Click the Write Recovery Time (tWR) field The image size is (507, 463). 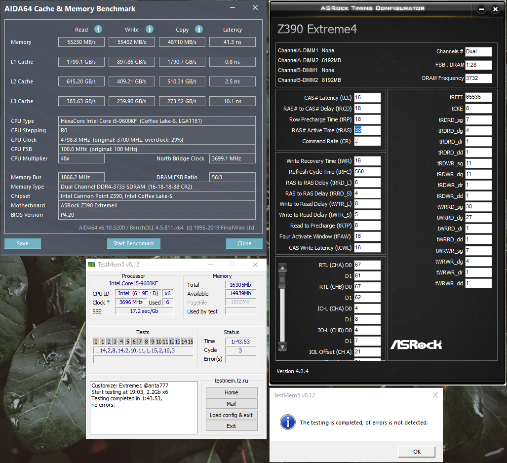point(367,161)
